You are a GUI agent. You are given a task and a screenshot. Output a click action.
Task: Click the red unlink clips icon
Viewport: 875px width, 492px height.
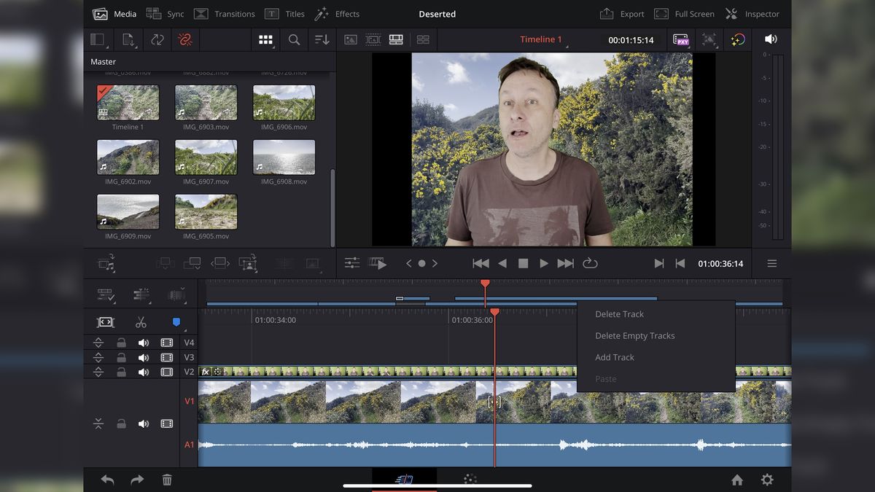click(x=185, y=39)
